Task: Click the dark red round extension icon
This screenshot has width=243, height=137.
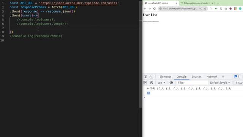Action: click(x=230, y=9)
